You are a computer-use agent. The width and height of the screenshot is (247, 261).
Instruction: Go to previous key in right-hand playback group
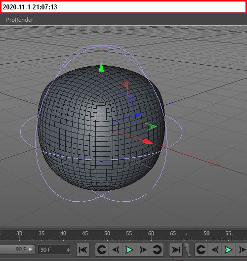(201, 250)
